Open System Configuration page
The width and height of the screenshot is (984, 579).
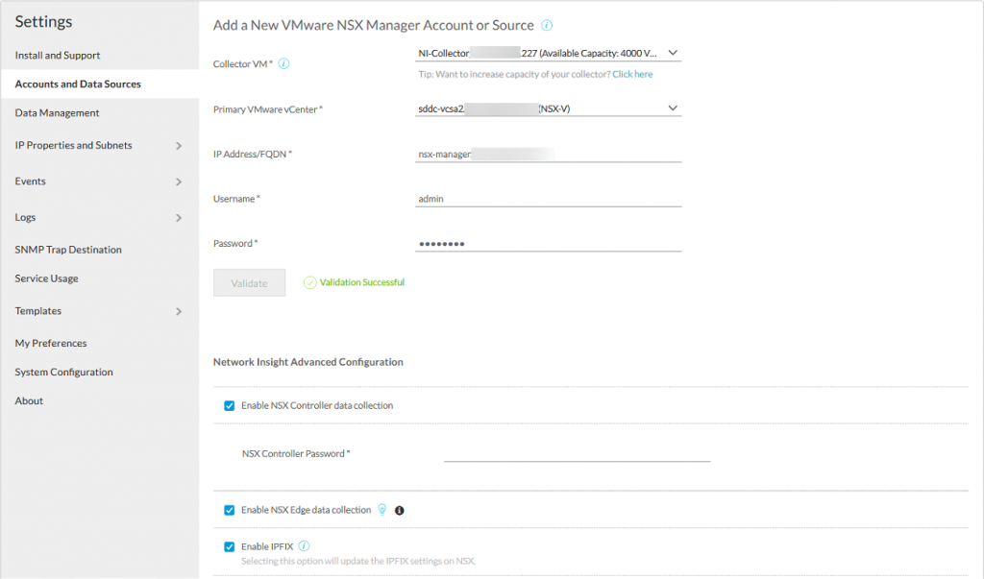coord(64,372)
